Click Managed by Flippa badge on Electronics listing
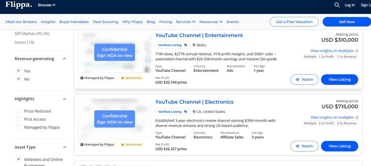The height and width of the screenshot is (166, 371). (x=97, y=144)
